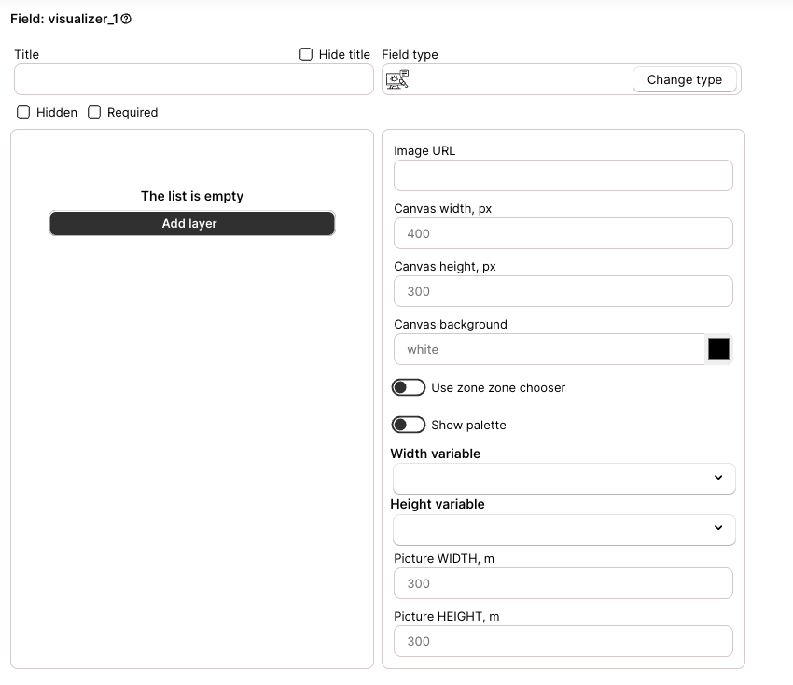This screenshot has width=793, height=685.
Task: Select the Canvas height input
Action: coord(563,291)
